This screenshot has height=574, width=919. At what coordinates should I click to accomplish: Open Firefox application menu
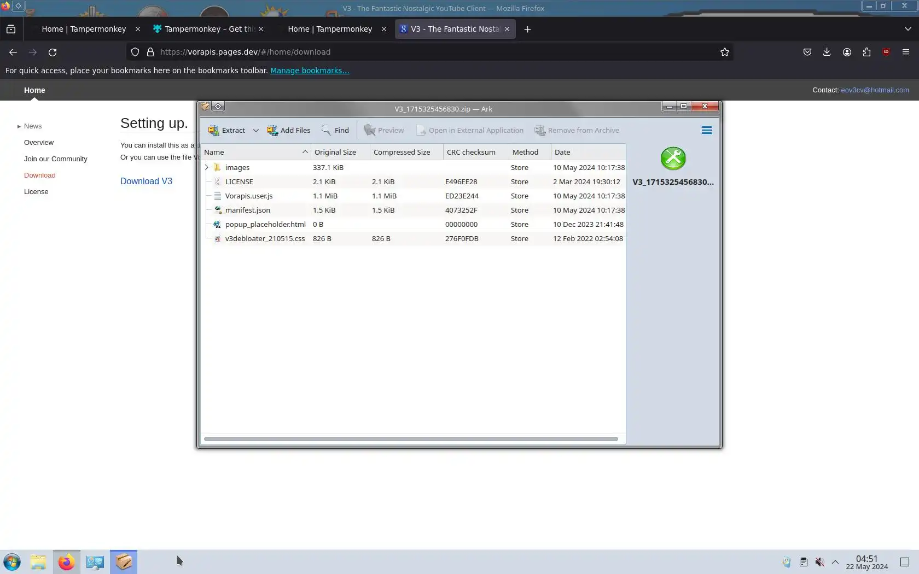pos(906,52)
